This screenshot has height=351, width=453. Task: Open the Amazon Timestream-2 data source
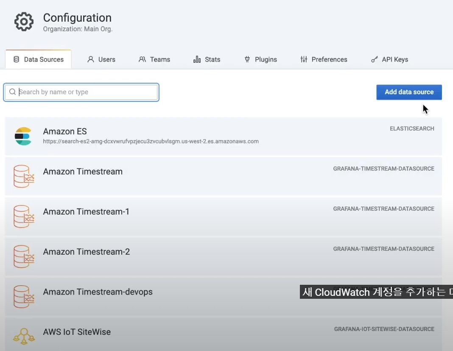pos(224,257)
